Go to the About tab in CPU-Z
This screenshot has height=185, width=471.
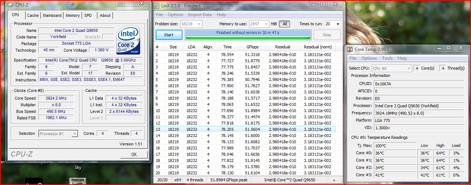[x=105, y=15]
